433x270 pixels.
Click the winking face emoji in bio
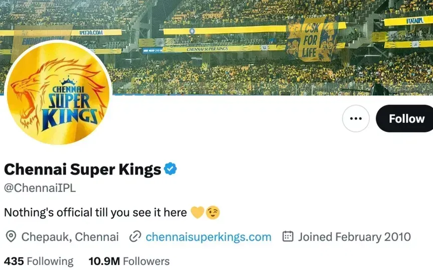click(x=213, y=212)
